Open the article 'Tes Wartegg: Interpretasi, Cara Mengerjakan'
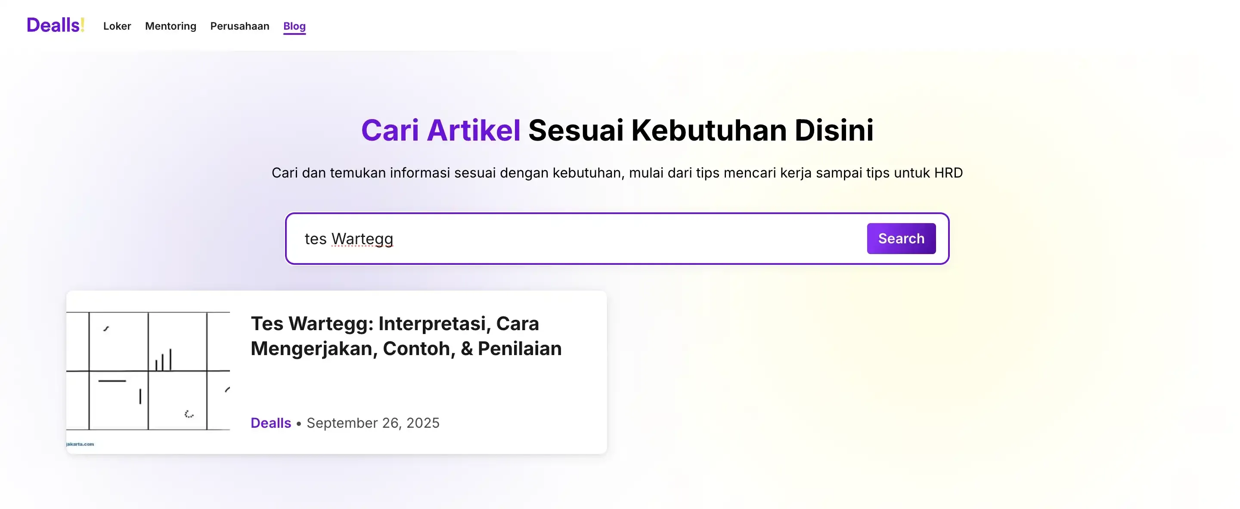Screen dimensions: 1240x509 click(x=395, y=324)
